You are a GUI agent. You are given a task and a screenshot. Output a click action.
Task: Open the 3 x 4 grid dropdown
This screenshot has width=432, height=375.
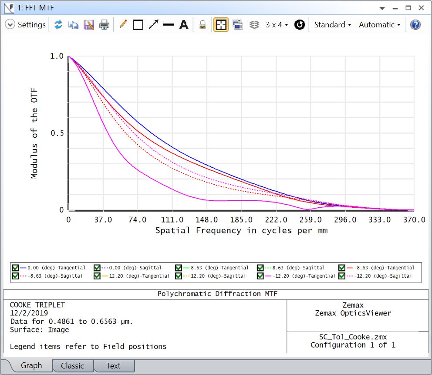277,25
